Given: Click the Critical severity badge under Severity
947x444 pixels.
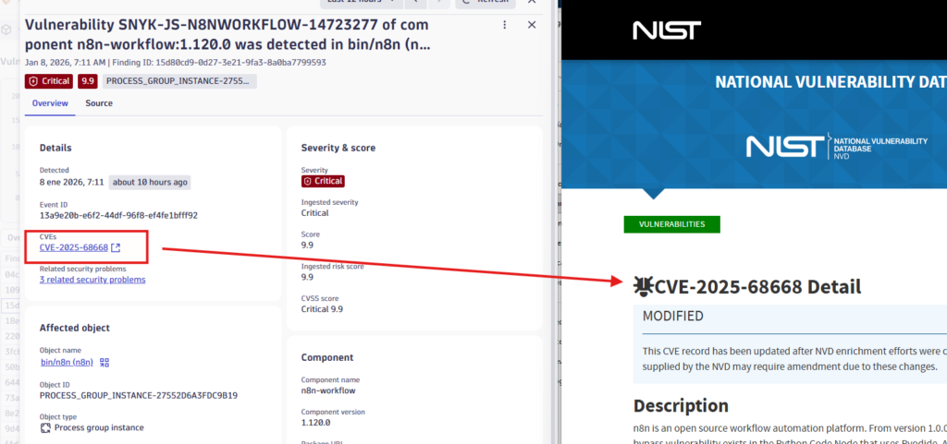Looking at the screenshot, I should [323, 182].
